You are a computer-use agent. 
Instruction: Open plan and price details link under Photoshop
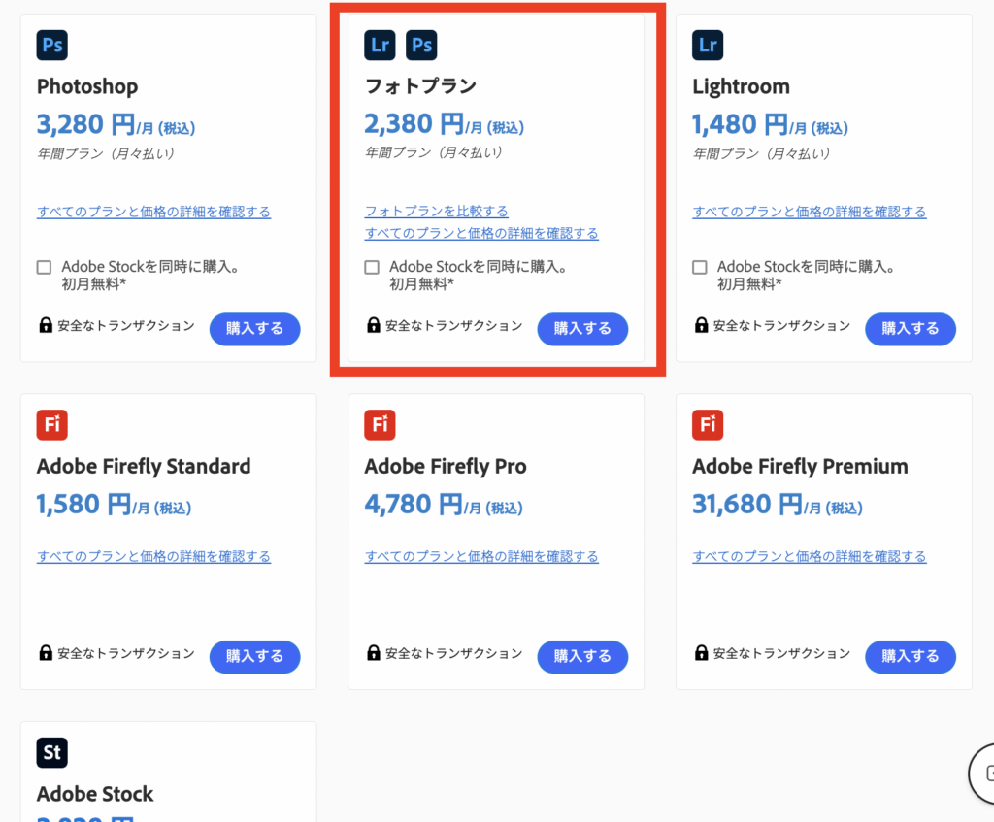(x=153, y=212)
